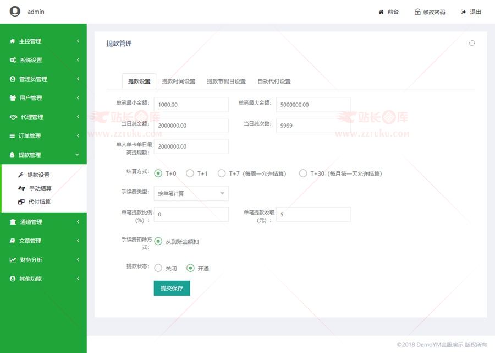This screenshot has height=353, width=495.
Task: Open the 手续费类型 dropdown
Action: (x=191, y=193)
